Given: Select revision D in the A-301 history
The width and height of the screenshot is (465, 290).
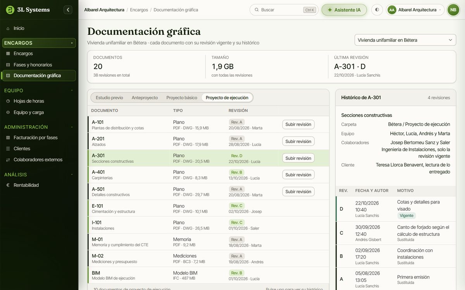Looking at the screenshot, I should pos(396,209).
